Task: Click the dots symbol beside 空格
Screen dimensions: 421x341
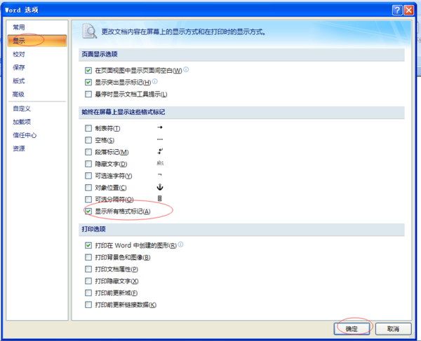Action: tap(160, 139)
